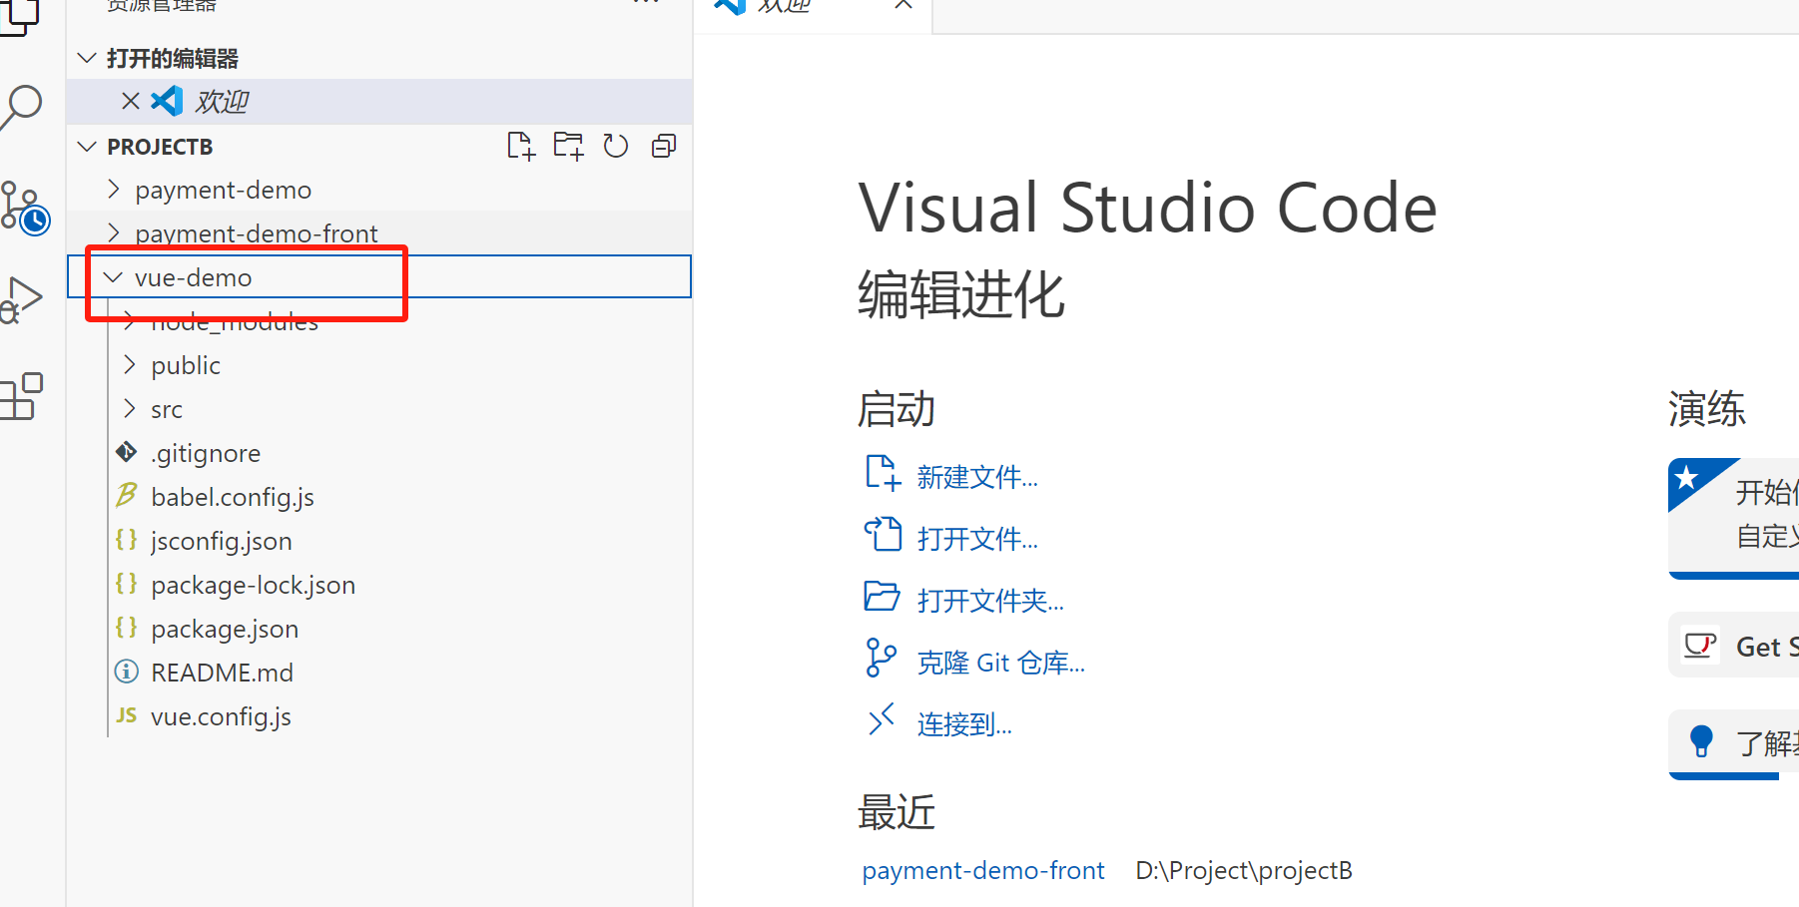Refresh the explorer with the refresh icon
The width and height of the screenshot is (1799, 907).
point(616,146)
